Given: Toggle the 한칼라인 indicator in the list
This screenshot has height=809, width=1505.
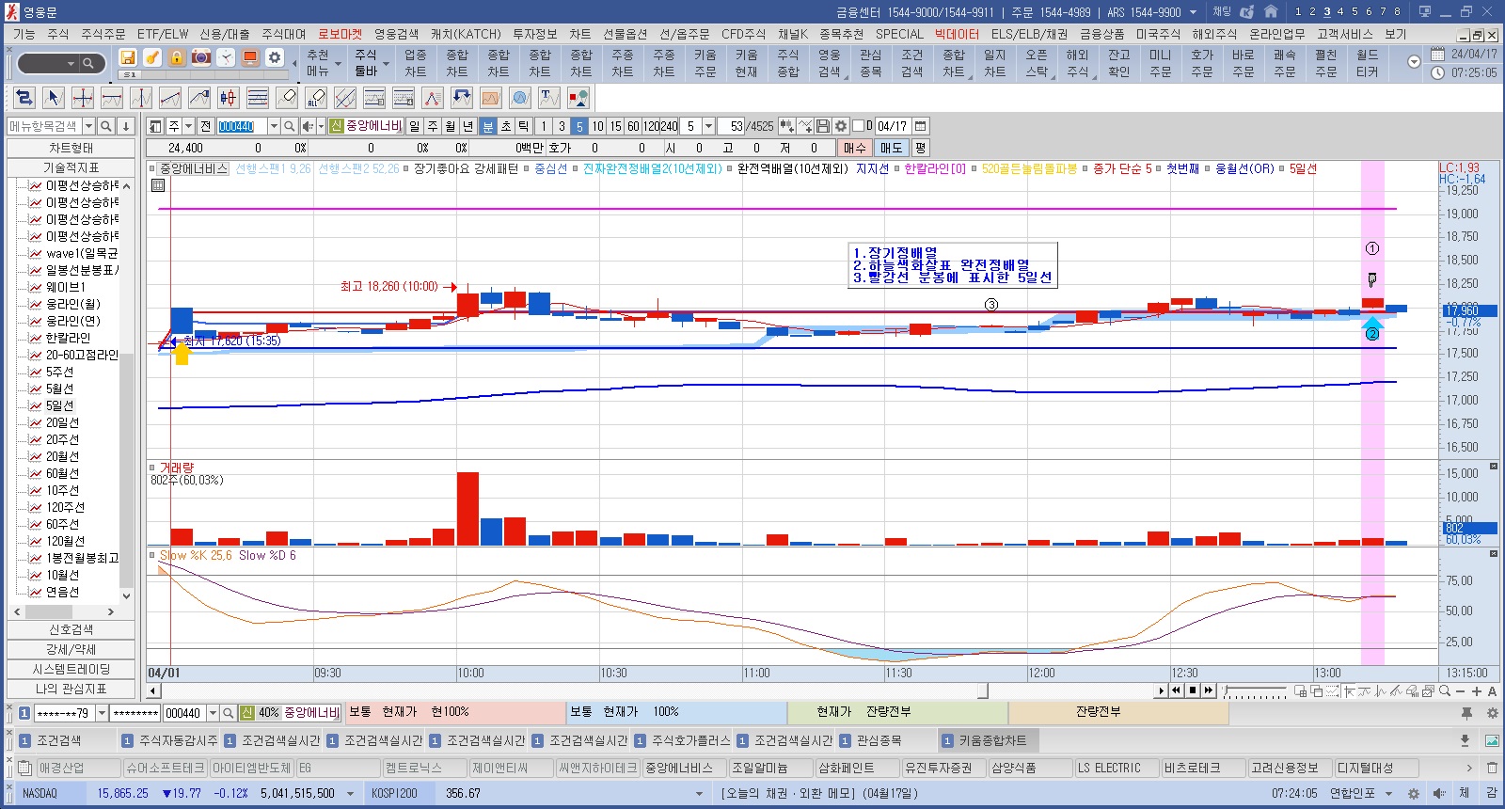Looking at the screenshot, I should pyautogui.click(x=68, y=338).
